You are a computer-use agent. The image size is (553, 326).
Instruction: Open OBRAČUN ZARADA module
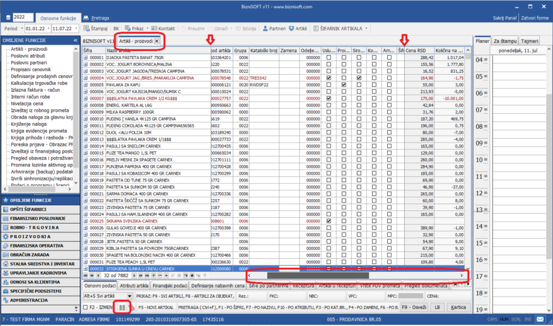29,256
